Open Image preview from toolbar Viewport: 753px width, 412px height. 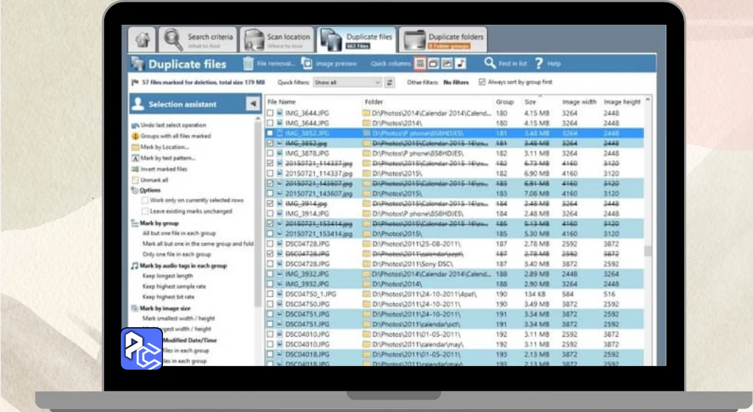click(307, 64)
